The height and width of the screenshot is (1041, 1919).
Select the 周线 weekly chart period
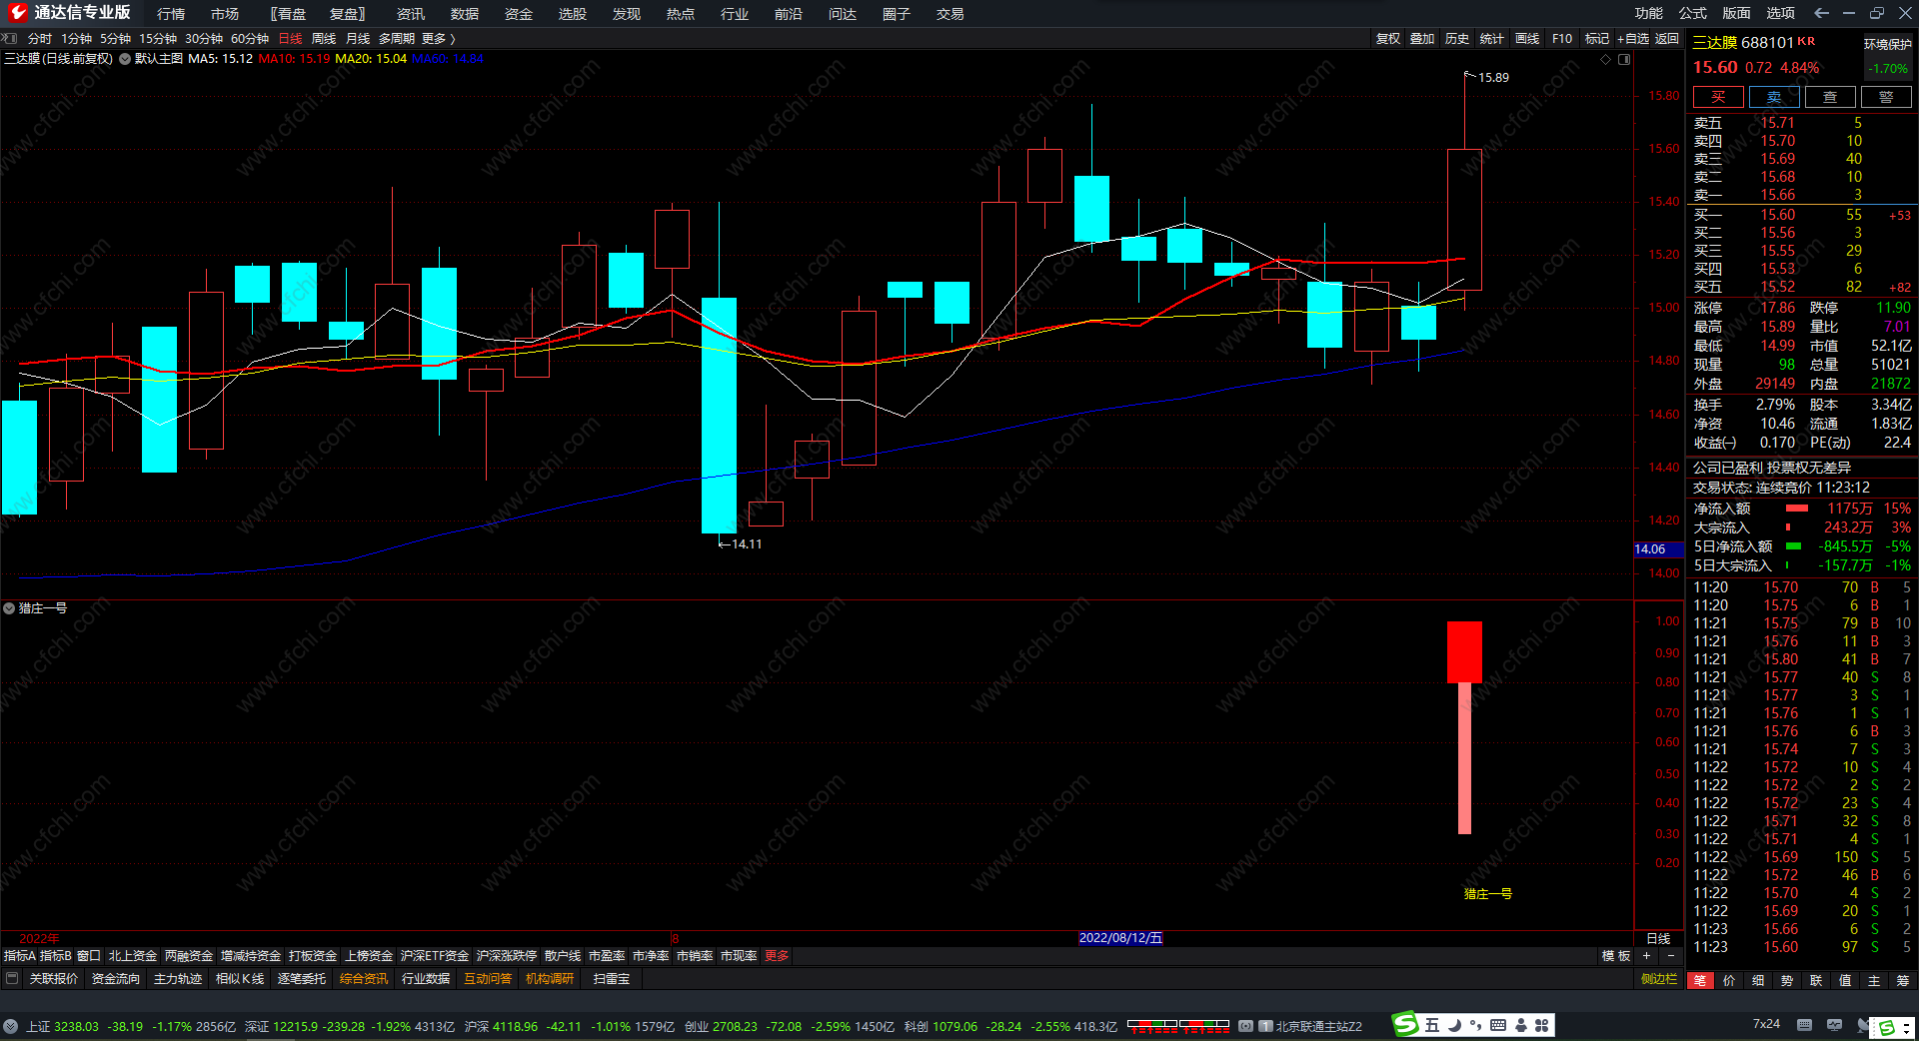pos(324,39)
